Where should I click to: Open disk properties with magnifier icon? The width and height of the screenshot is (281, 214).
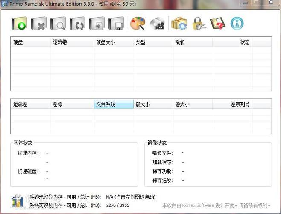tap(58, 24)
